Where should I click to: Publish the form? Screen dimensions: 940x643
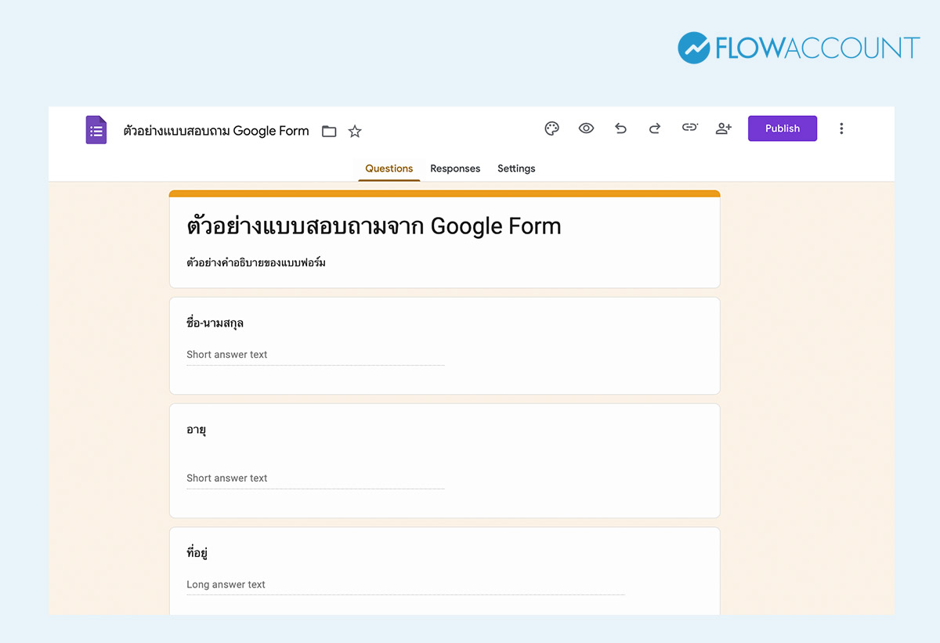(x=782, y=128)
